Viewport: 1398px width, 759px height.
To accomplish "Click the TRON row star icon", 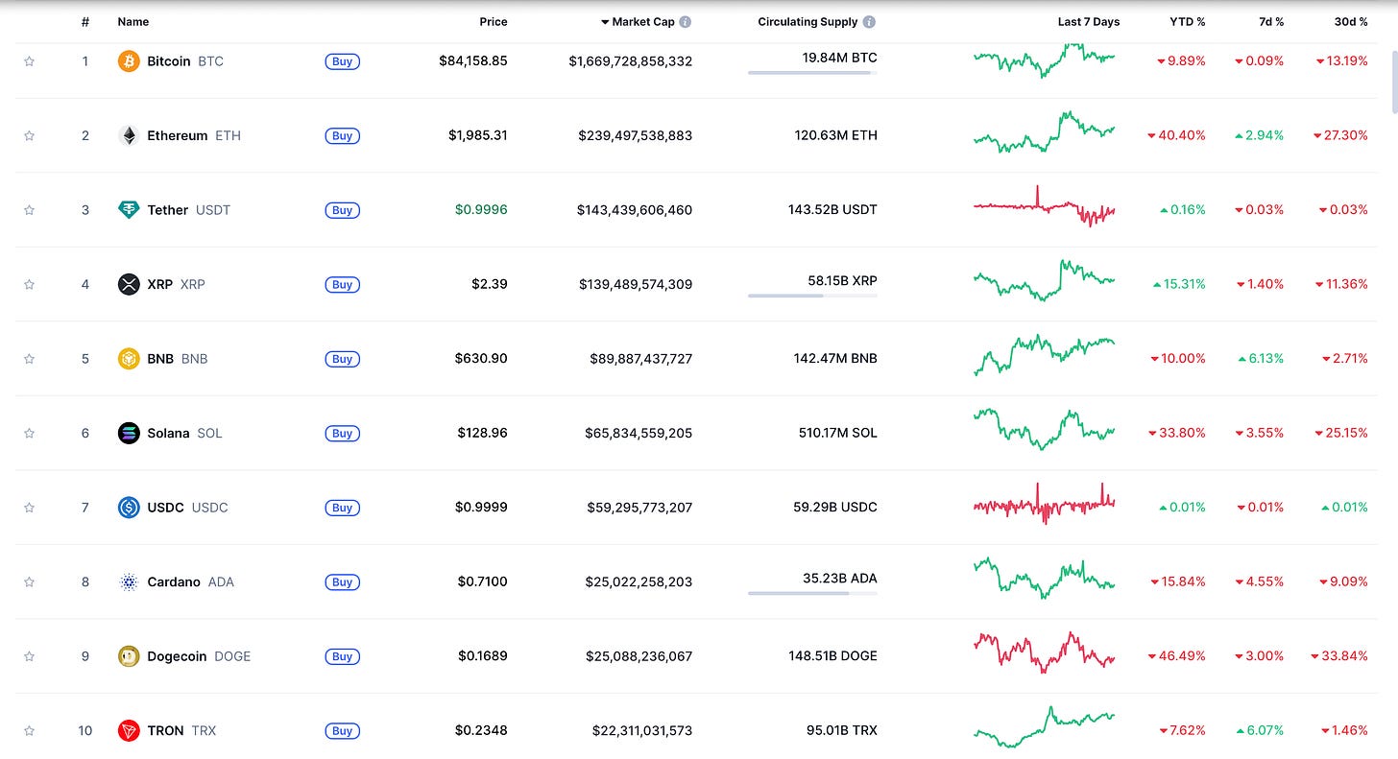I will 29,730.
